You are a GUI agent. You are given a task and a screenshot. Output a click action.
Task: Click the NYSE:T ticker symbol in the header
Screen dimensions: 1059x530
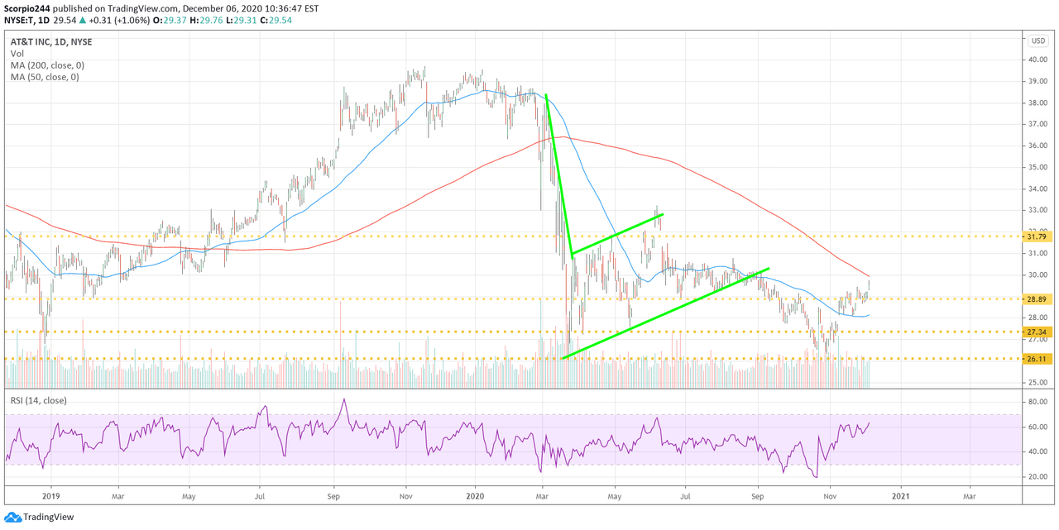pyautogui.click(x=20, y=20)
